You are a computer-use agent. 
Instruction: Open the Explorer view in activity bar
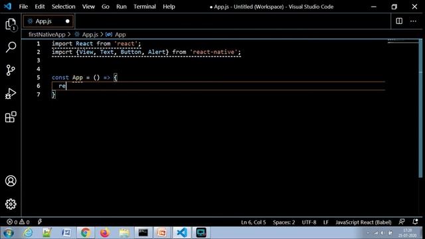click(11, 25)
